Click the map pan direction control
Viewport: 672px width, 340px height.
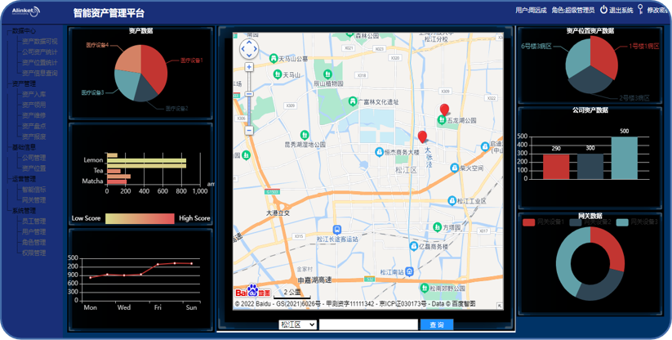click(249, 49)
